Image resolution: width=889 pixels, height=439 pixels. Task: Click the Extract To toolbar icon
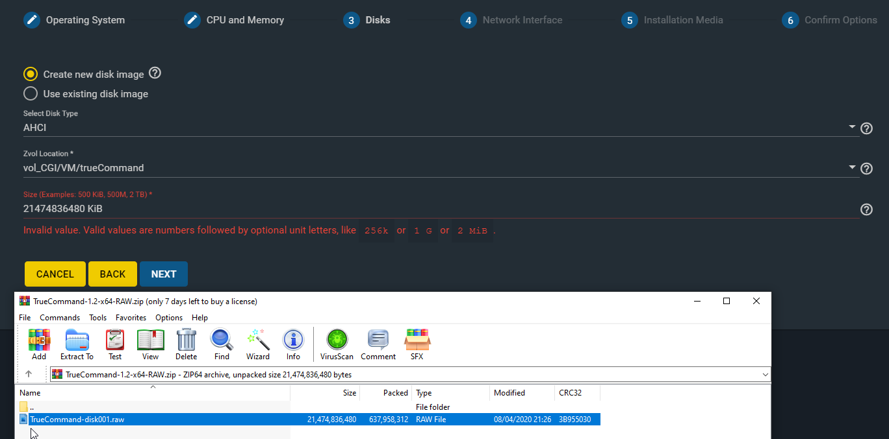pyautogui.click(x=77, y=344)
